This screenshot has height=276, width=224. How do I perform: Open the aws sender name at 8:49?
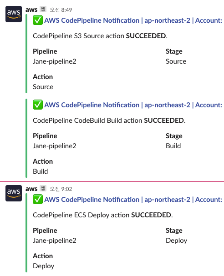pyautogui.click(x=31, y=10)
